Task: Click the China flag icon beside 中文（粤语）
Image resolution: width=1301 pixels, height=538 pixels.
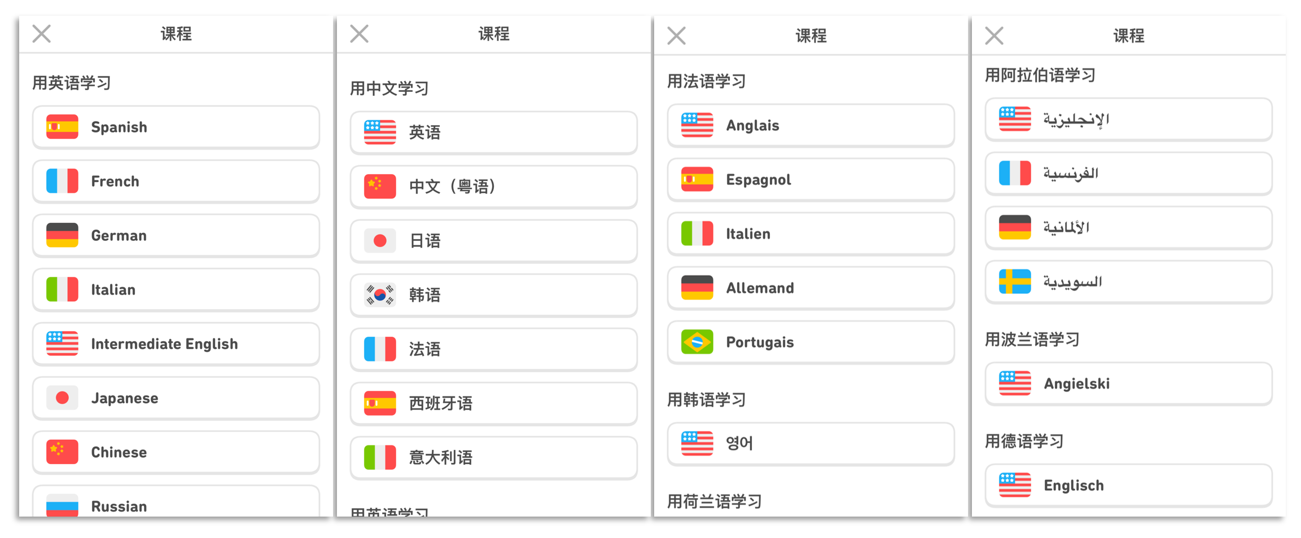Action: pyautogui.click(x=380, y=186)
